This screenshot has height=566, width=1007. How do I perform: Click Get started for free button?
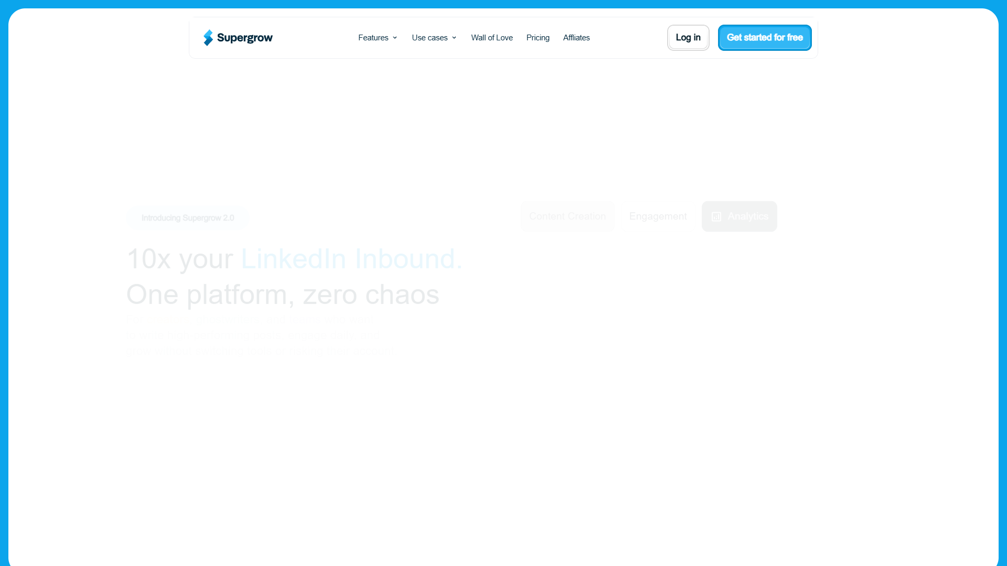coord(765,38)
